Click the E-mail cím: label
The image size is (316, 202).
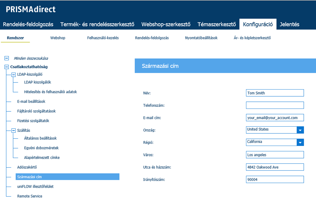point(152,118)
